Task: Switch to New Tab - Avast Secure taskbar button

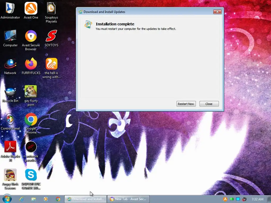Action: tap(128, 199)
